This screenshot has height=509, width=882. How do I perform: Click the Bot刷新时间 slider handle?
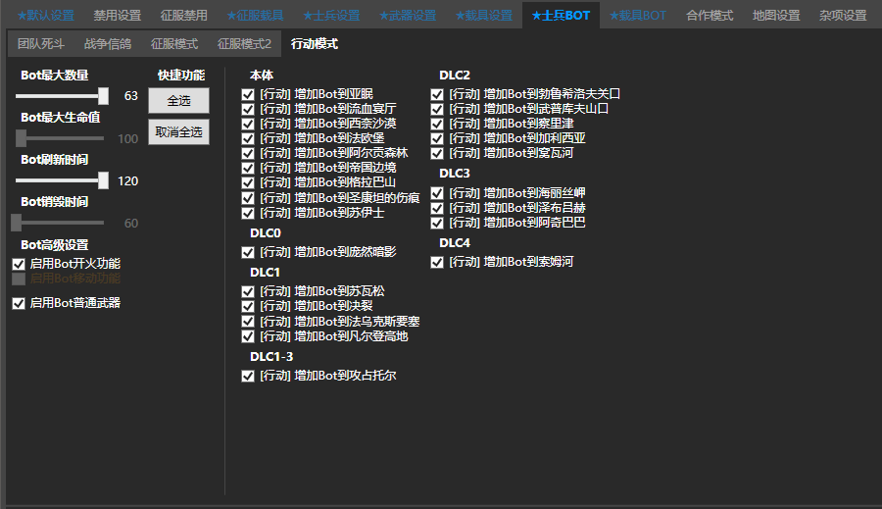coord(104,180)
